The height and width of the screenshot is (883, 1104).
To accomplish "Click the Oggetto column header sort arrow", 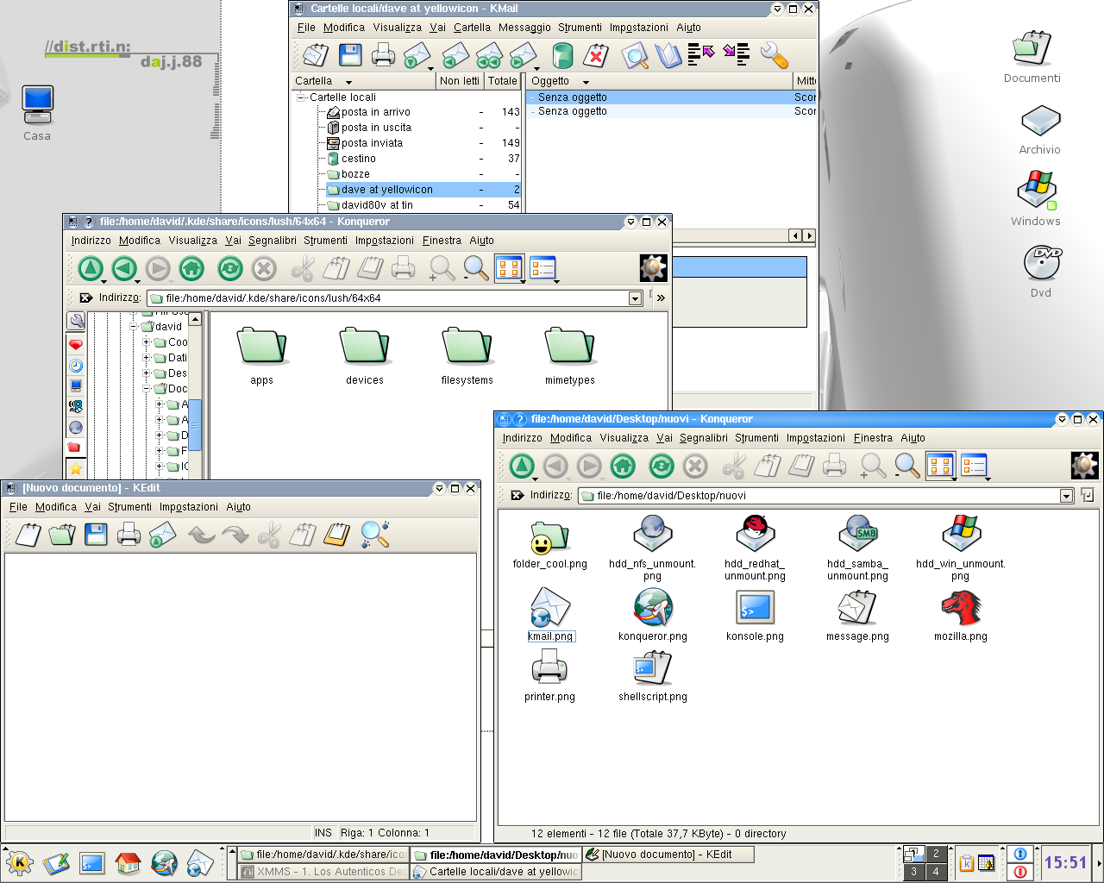I will point(586,82).
